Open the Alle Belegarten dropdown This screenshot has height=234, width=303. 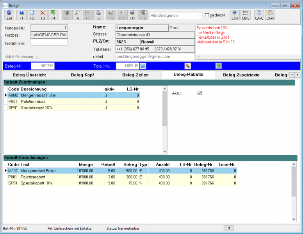(176, 16)
